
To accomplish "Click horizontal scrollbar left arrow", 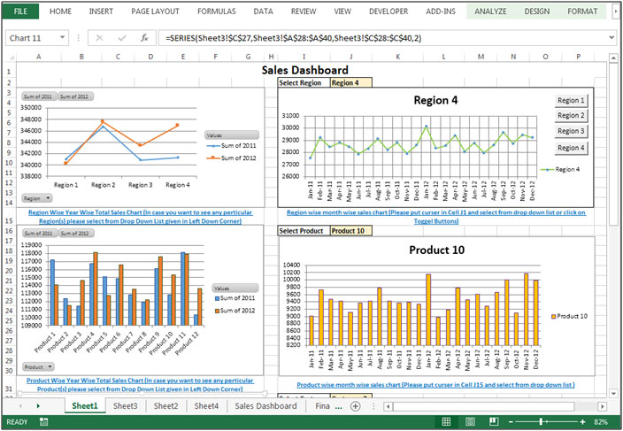I will pos(388,406).
